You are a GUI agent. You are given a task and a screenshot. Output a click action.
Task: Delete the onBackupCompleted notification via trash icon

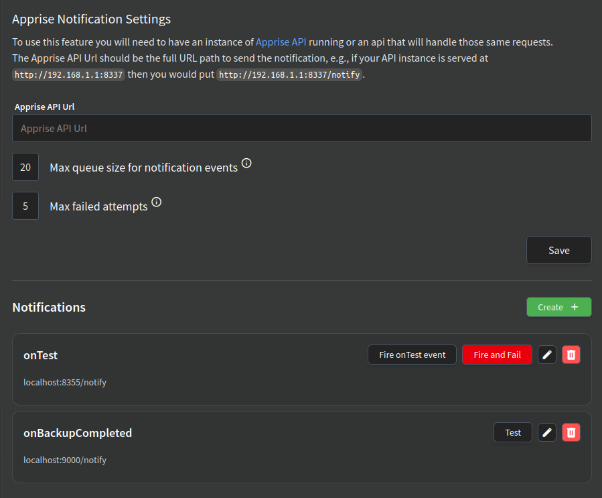click(x=571, y=432)
